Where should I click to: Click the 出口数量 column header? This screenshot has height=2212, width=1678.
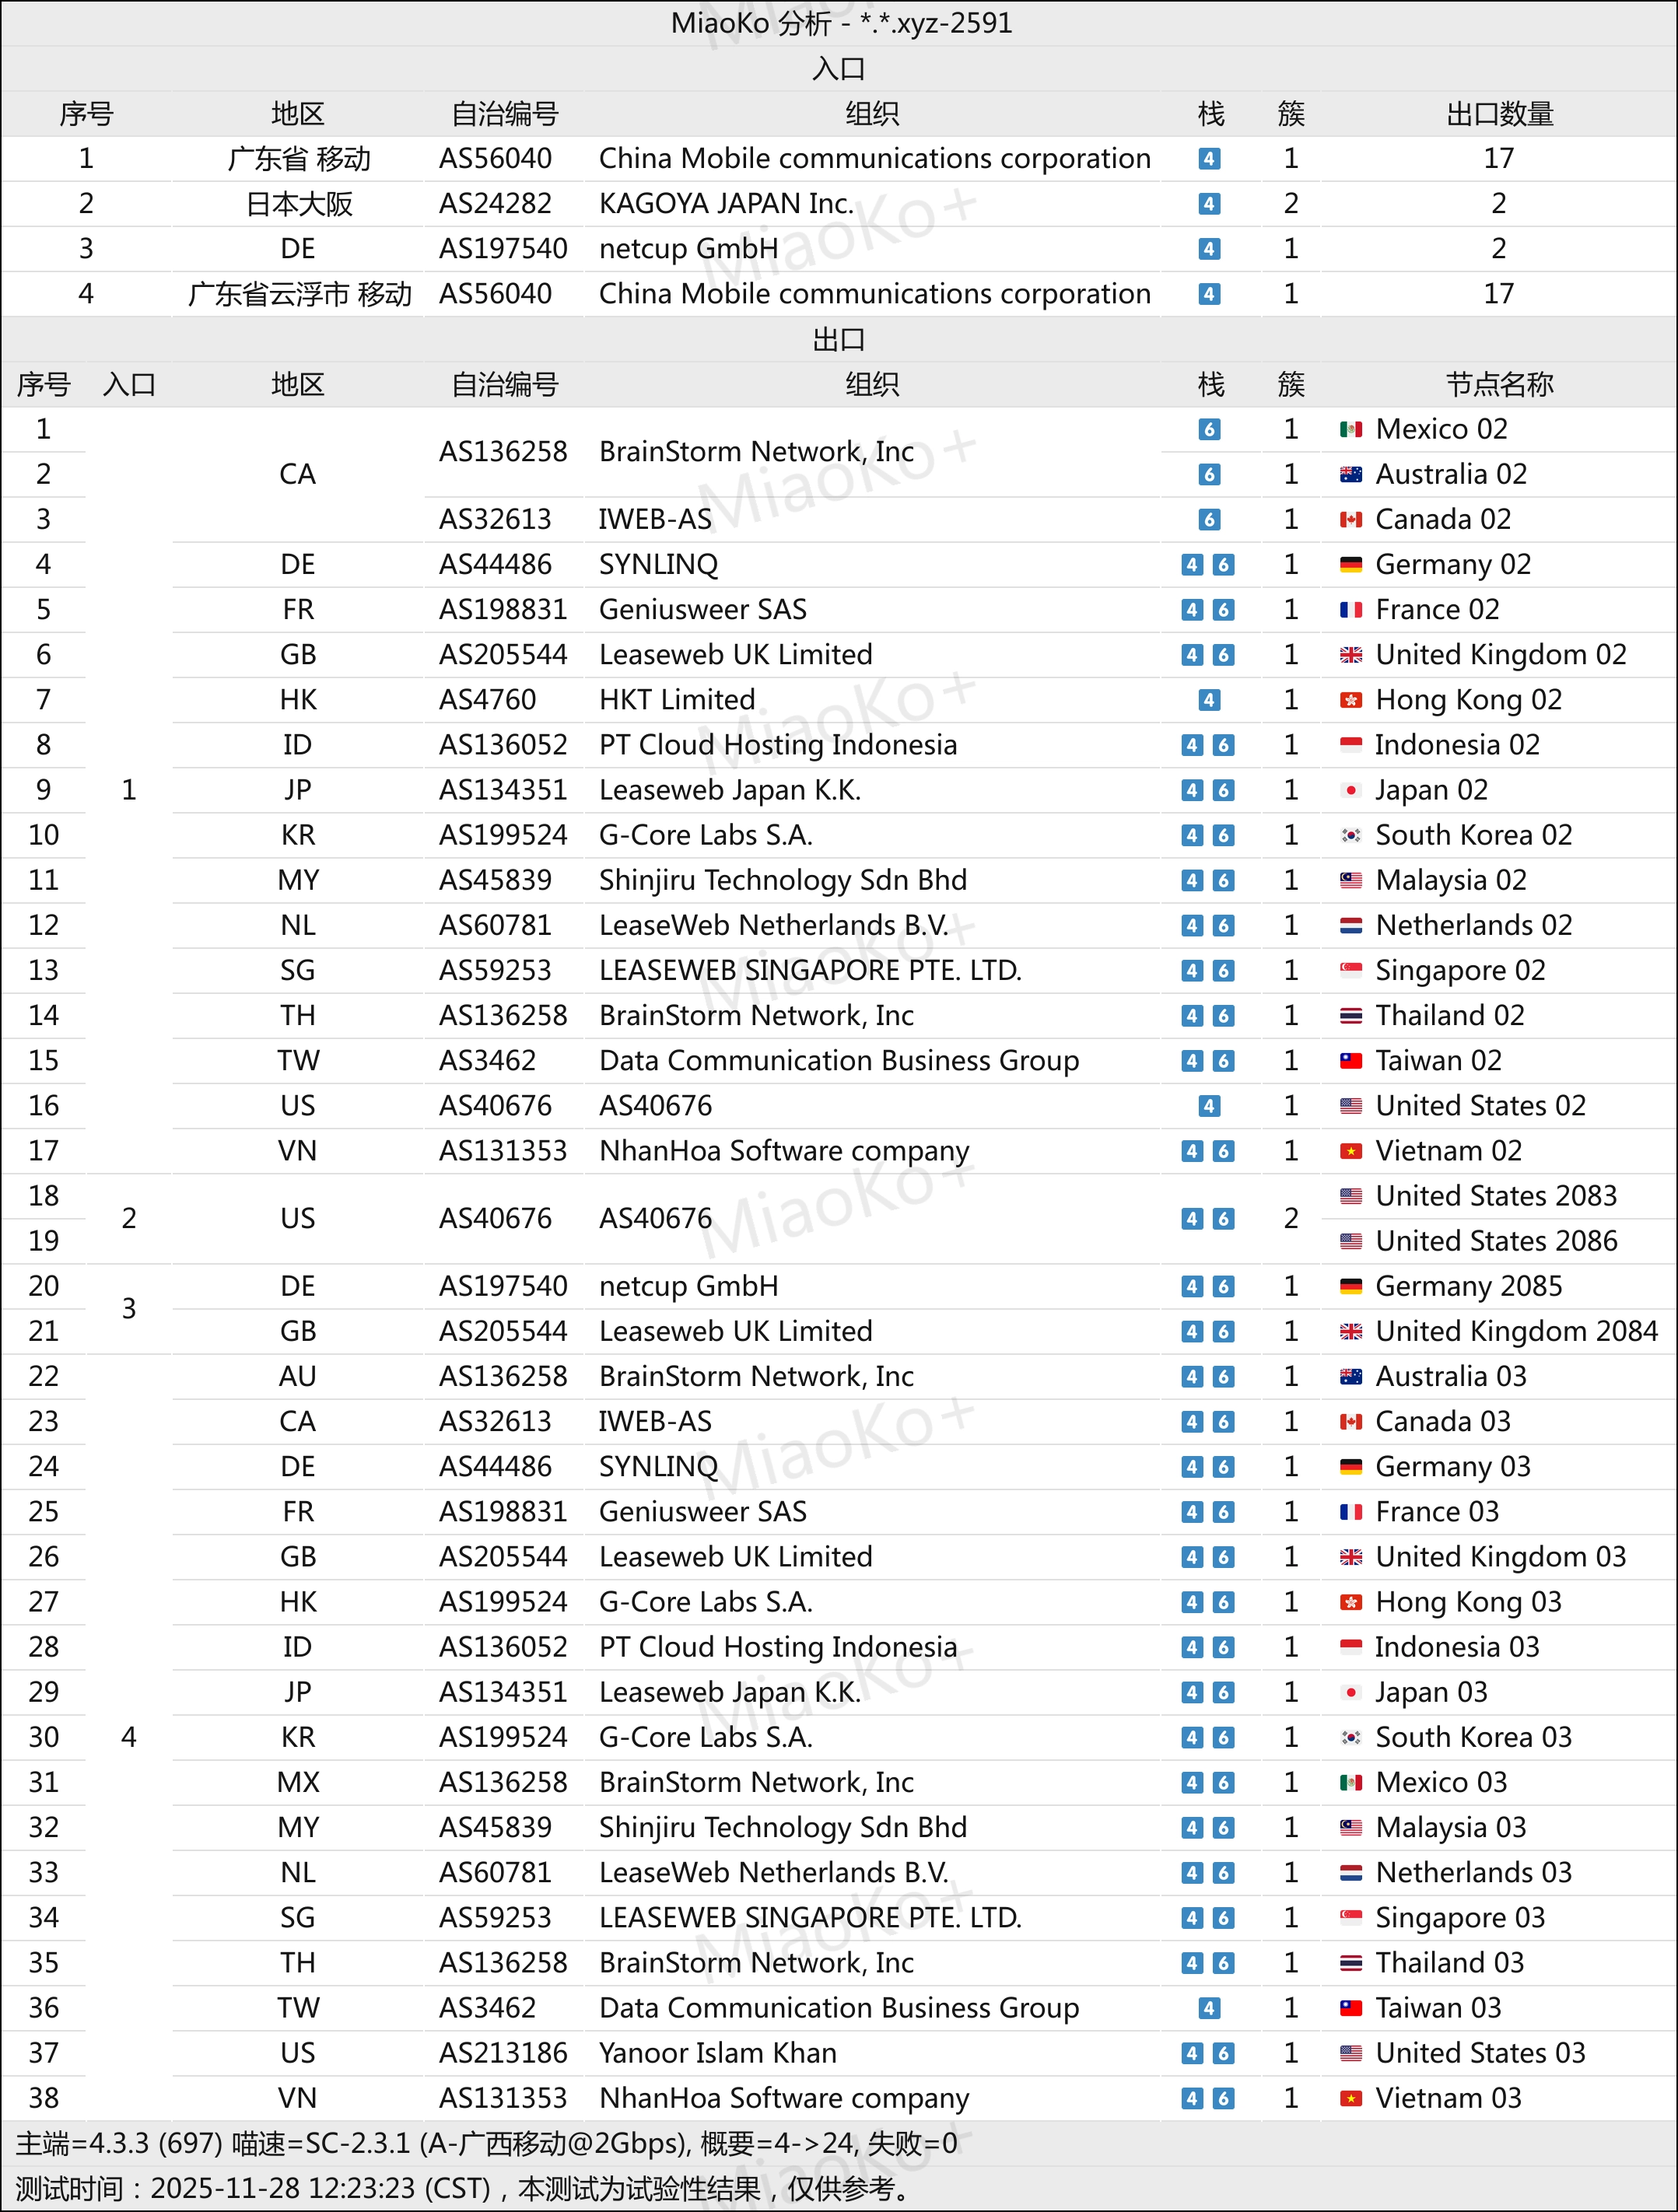(1499, 114)
